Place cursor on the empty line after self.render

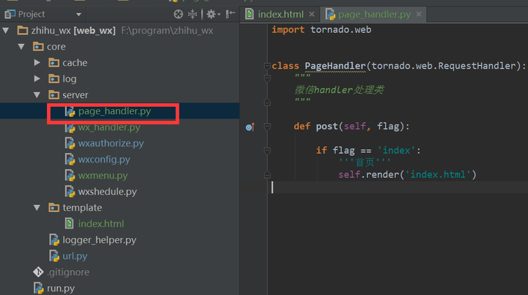(x=397, y=187)
